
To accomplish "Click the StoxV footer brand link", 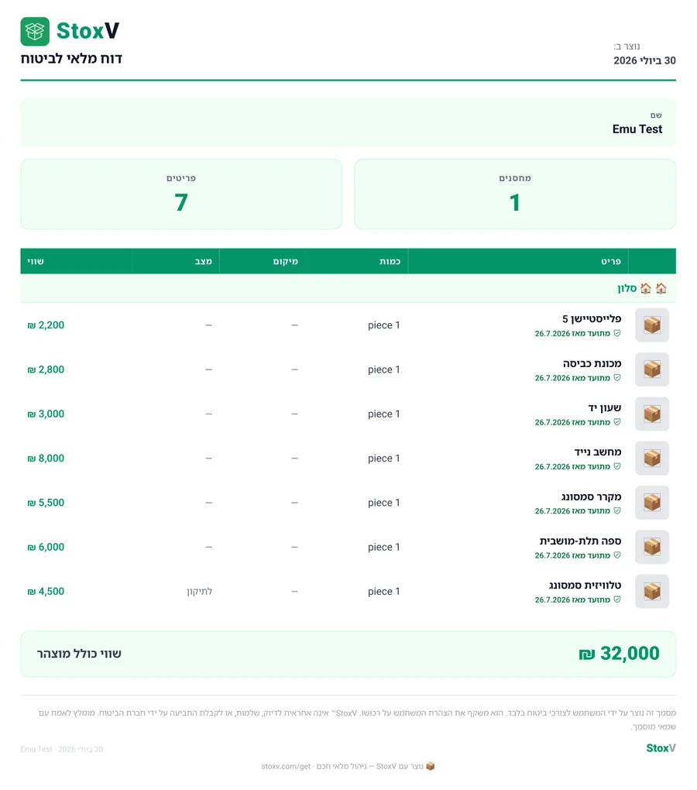I will (661, 748).
